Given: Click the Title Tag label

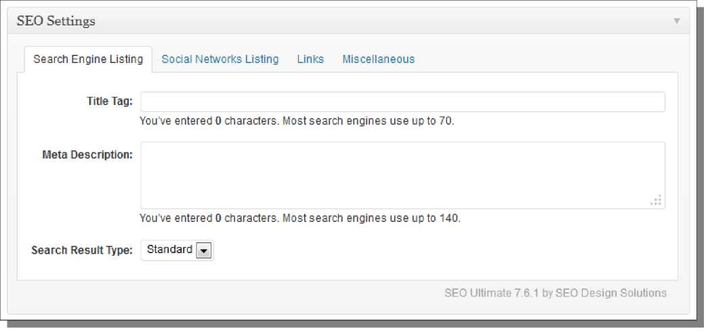Looking at the screenshot, I should [110, 101].
